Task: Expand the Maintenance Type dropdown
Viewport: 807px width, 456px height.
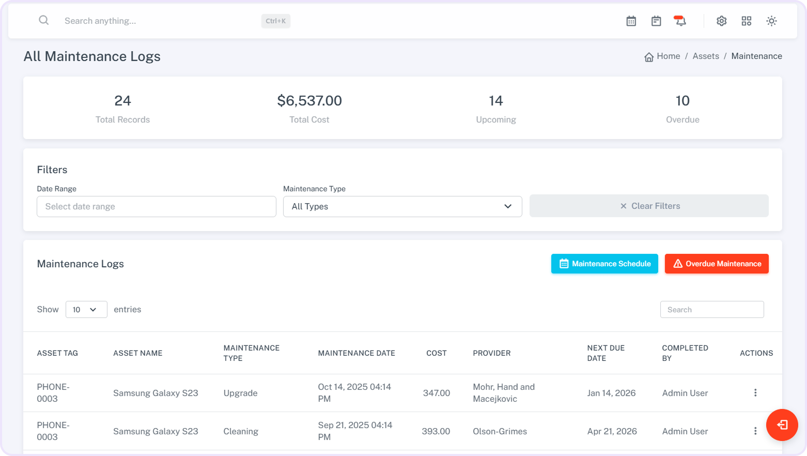Action: [402, 206]
